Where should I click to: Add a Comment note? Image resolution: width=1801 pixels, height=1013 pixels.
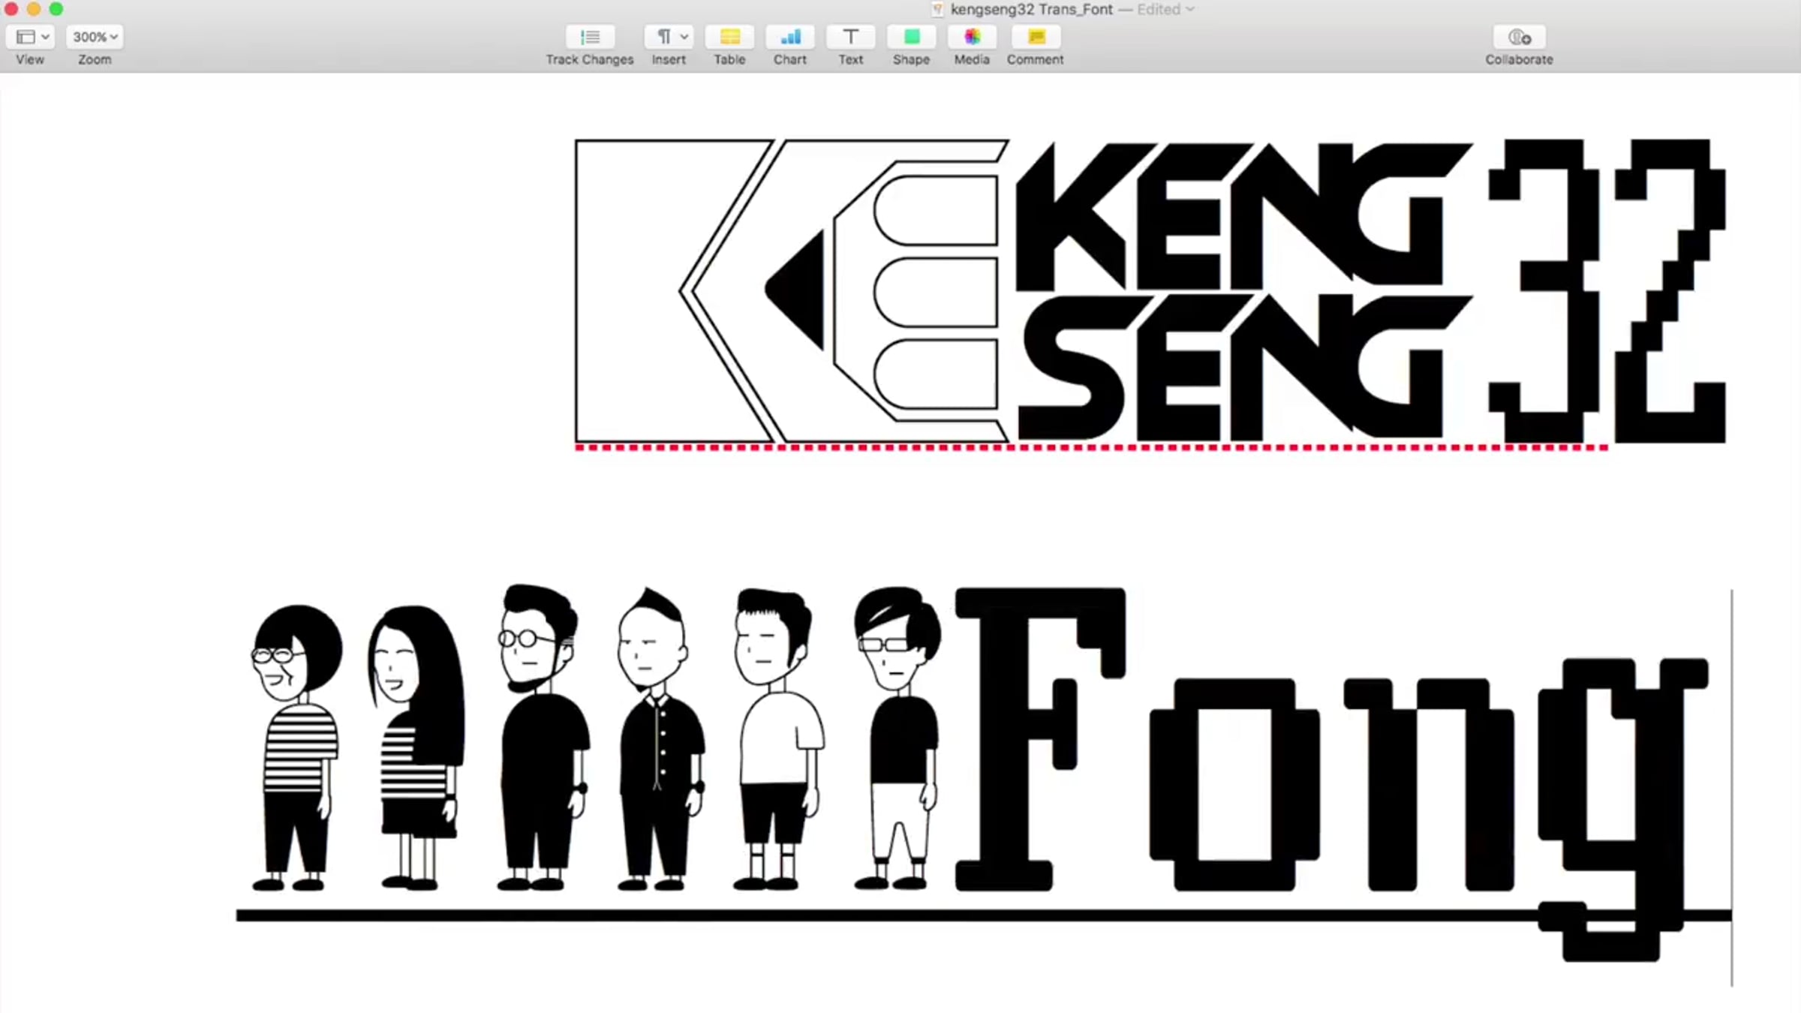[1036, 37]
